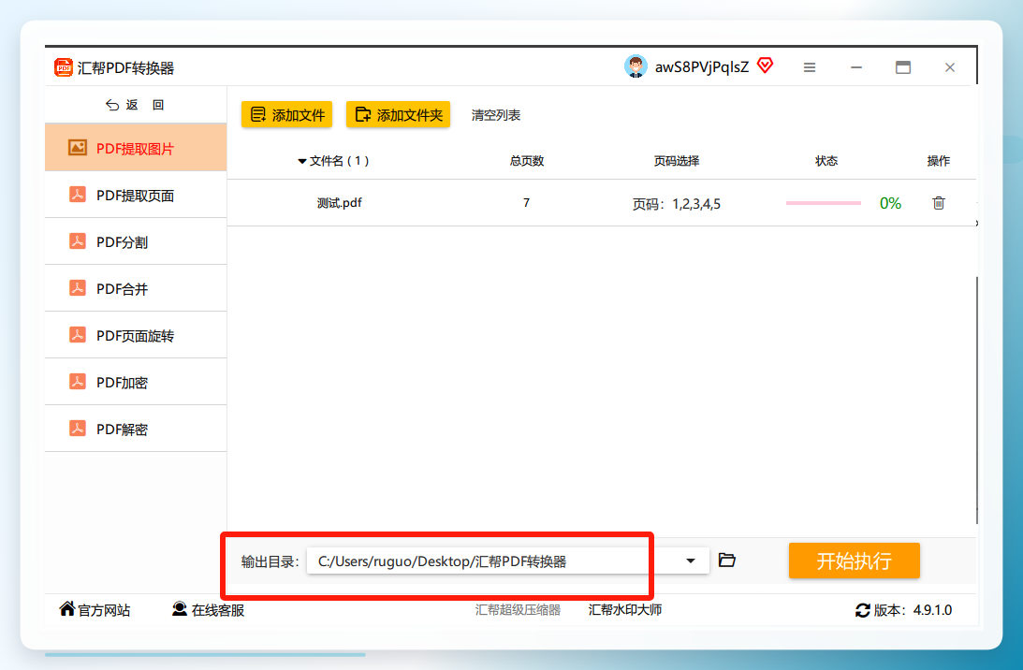Open PDF加密 in the sidebar
Screen dimensions: 1023x670
(136, 383)
